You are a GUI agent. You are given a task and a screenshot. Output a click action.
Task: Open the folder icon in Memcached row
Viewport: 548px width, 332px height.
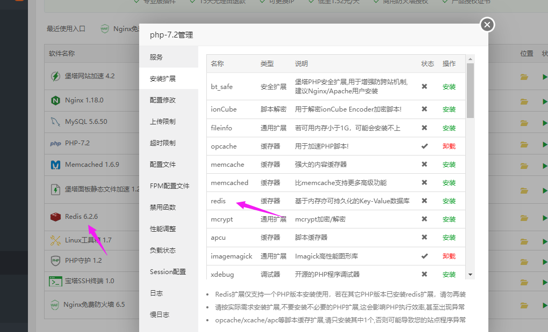click(x=524, y=166)
